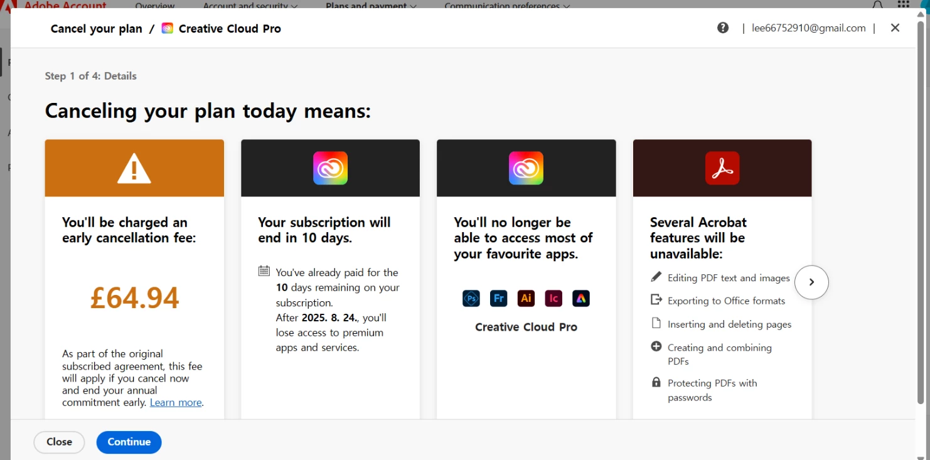The height and width of the screenshot is (460, 930).
Task: Click export icon for Office formats
Action: coord(656,299)
